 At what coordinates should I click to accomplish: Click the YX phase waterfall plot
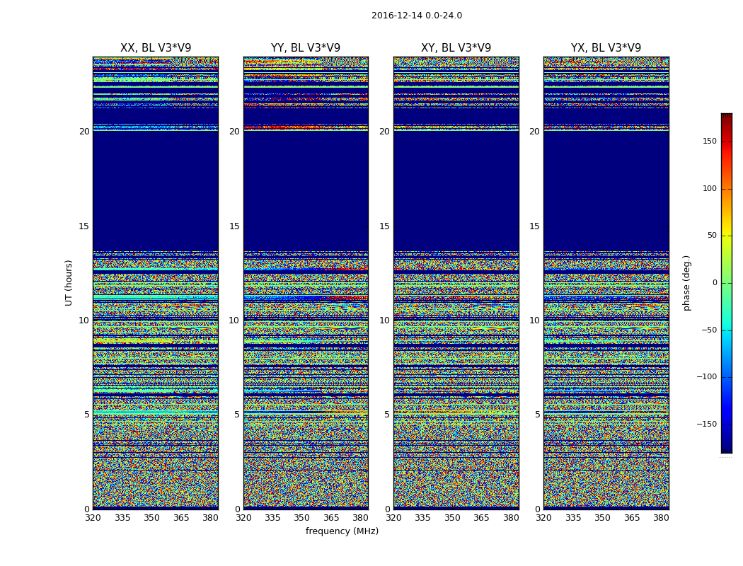(606, 283)
